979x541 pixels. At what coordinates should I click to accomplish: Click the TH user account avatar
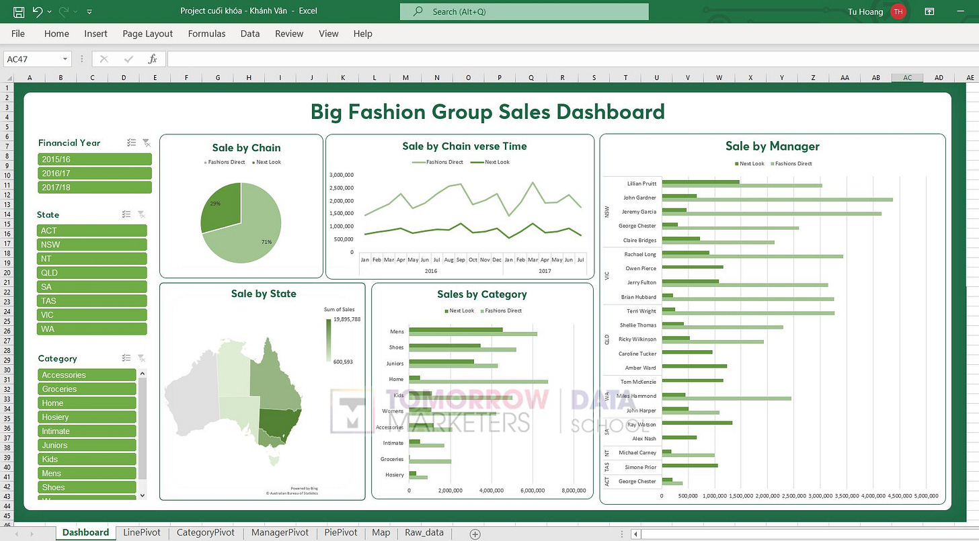[x=898, y=11]
